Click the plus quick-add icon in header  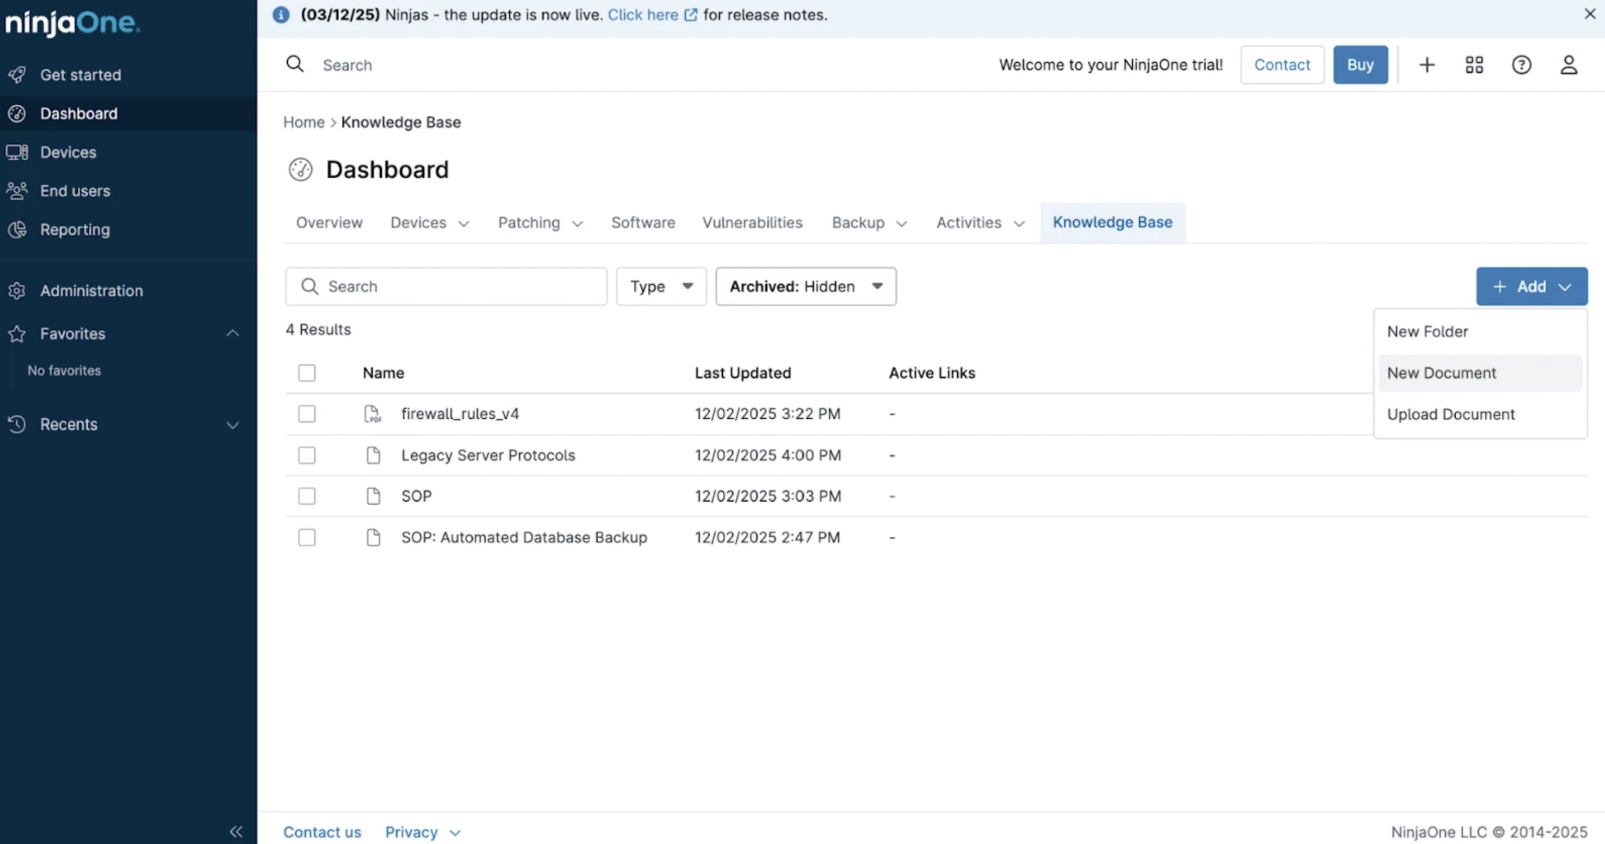point(1427,65)
